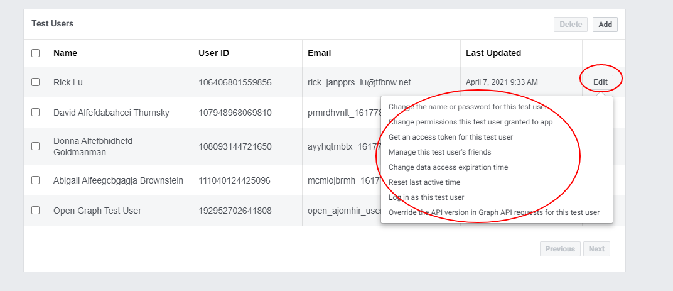The width and height of the screenshot is (673, 291).
Task: Go to the Previous page
Action: [x=560, y=249]
